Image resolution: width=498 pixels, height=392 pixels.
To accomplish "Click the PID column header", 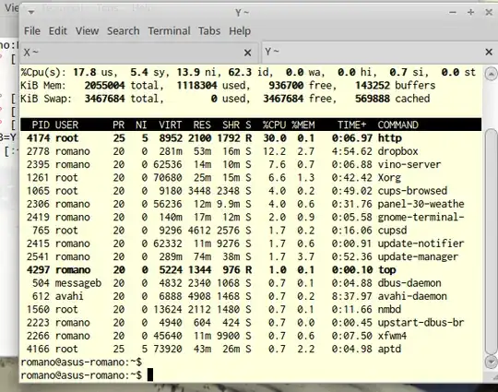I will tap(41, 125).
